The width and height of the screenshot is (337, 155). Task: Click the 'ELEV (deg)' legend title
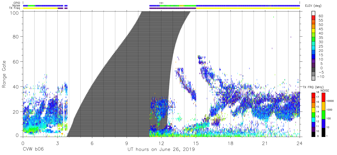313,5
